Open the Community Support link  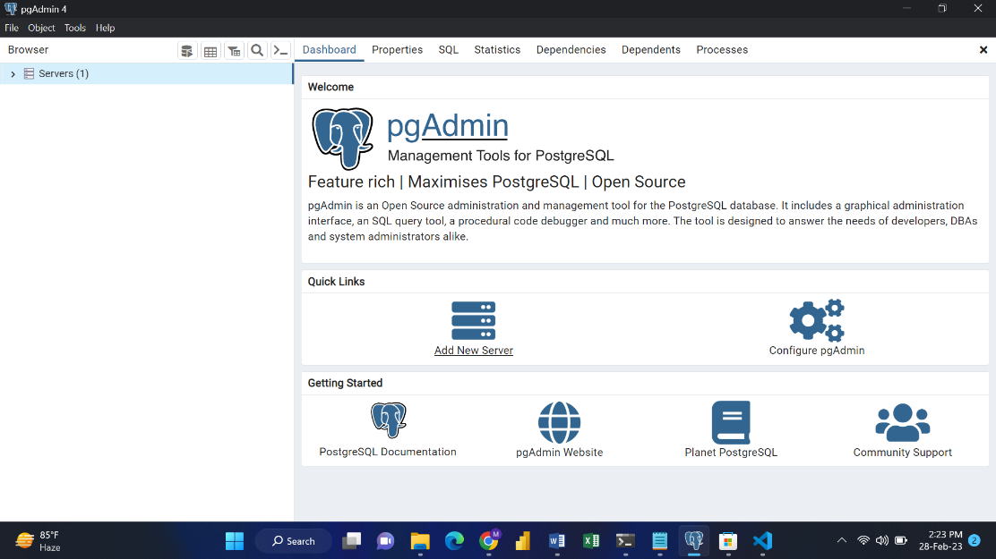(903, 453)
